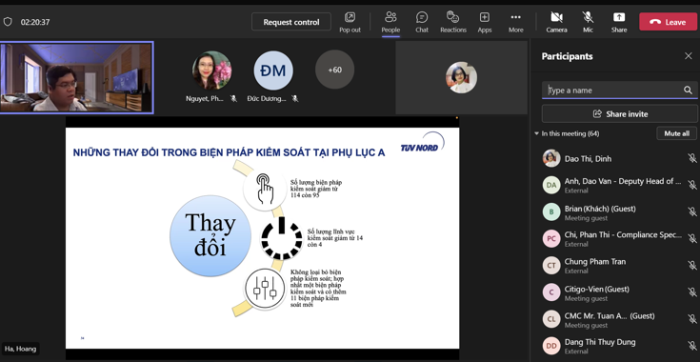The height and width of the screenshot is (362, 700).
Task: Select participant Brian (Khách) (Guest)
Action: [x=619, y=212]
